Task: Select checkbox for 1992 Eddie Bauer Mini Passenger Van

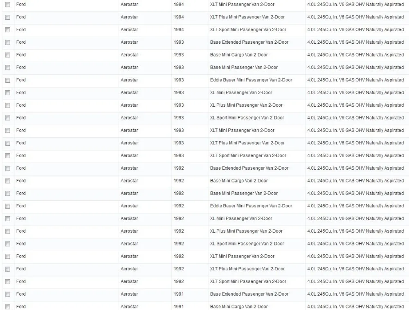Action: pos(7,206)
